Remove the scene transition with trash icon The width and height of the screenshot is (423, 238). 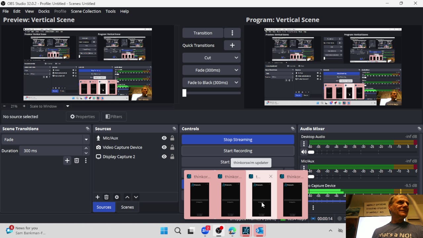tap(77, 161)
